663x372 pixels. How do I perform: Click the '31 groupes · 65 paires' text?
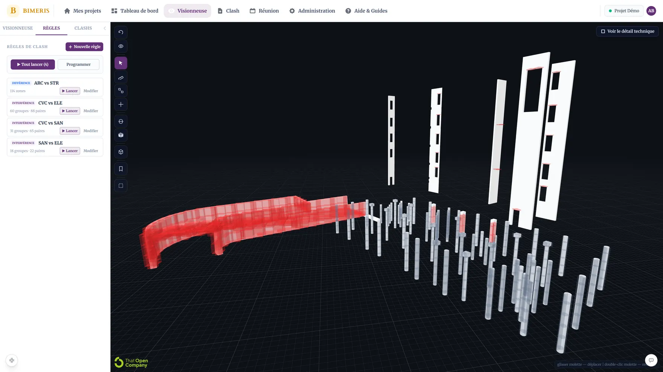pyautogui.click(x=27, y=131)
